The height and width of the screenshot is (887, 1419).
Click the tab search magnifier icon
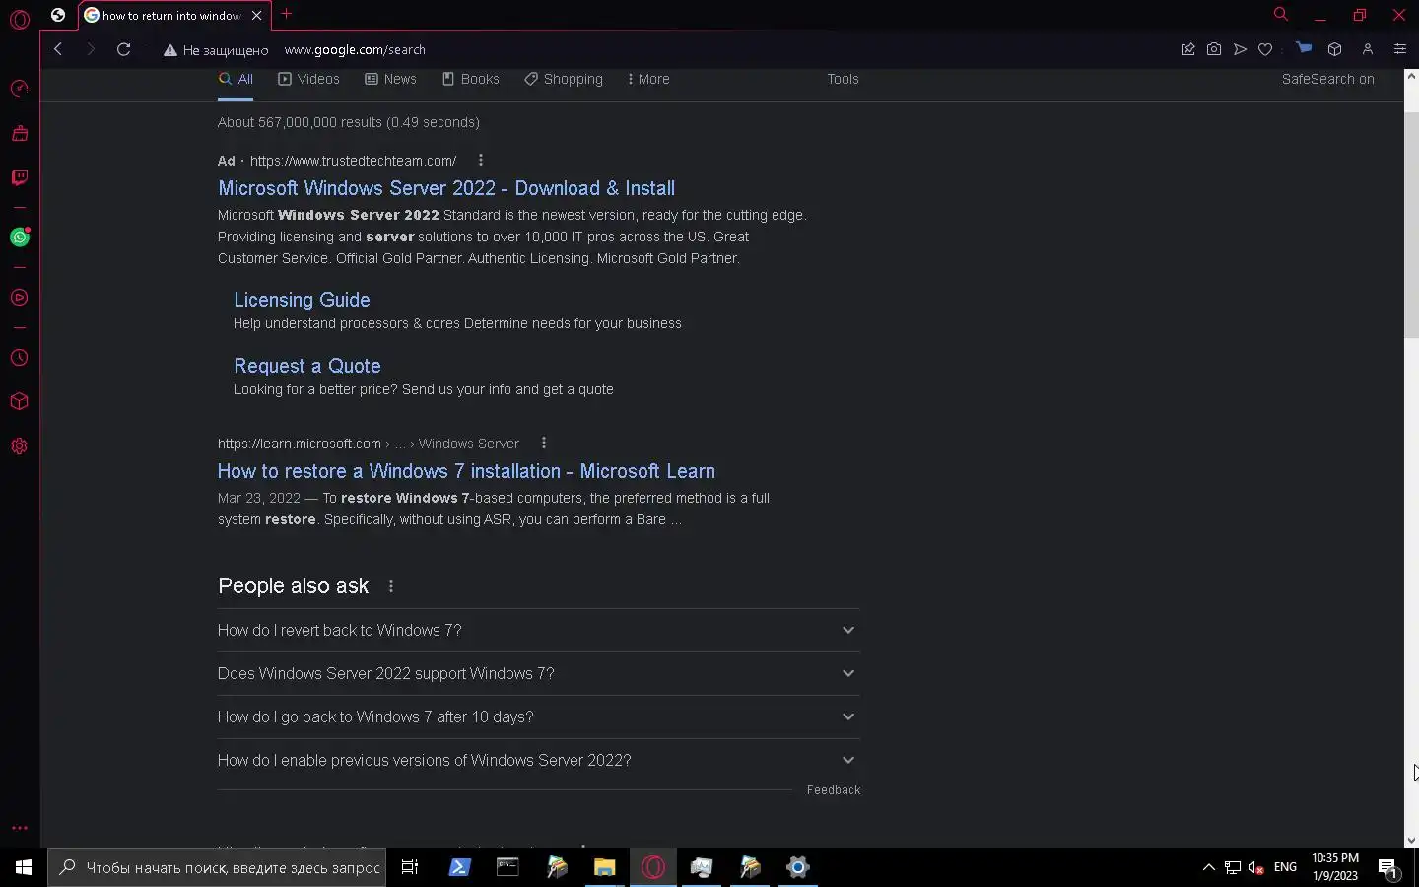[1280, 14]
